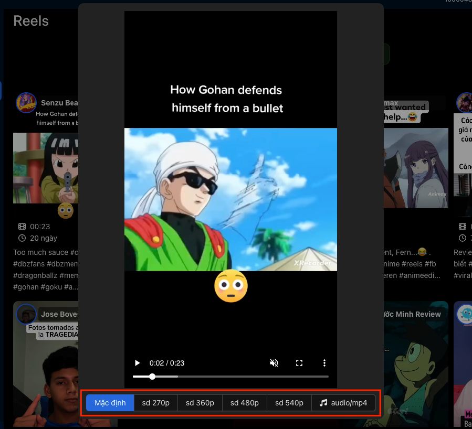Select the audio/mp4 format option
The height and width of the screenshot is (429, 472).
click(343, 403)
